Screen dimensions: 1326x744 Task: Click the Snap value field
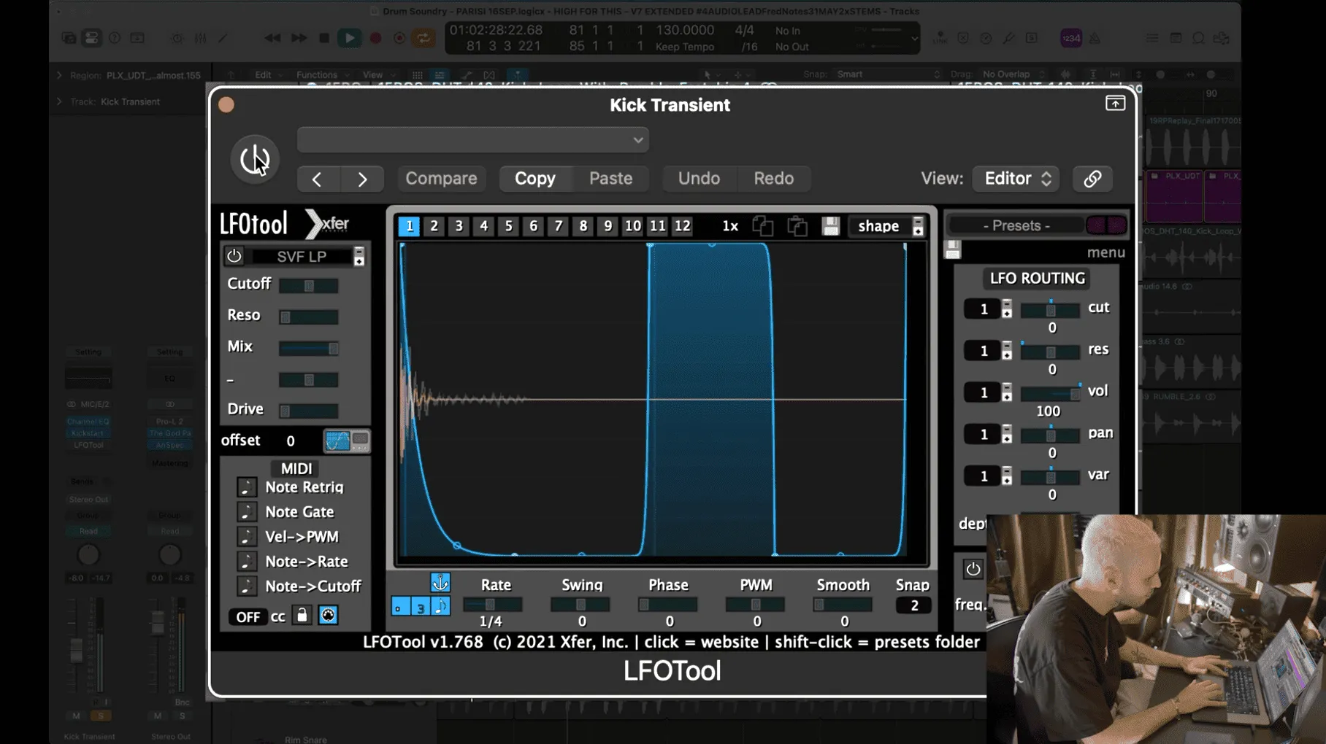coord(913,605)
